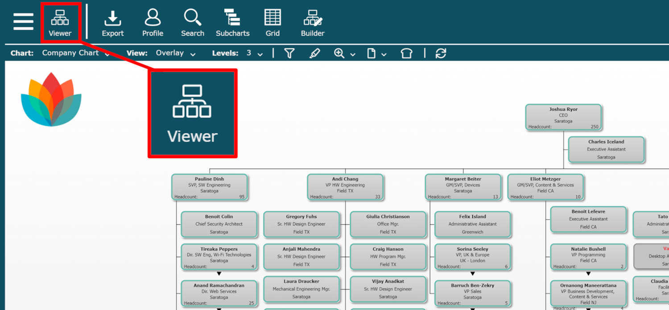669x310 pixels.
Task: Click the zoom magnifier icon
Action: click(339, 53)
